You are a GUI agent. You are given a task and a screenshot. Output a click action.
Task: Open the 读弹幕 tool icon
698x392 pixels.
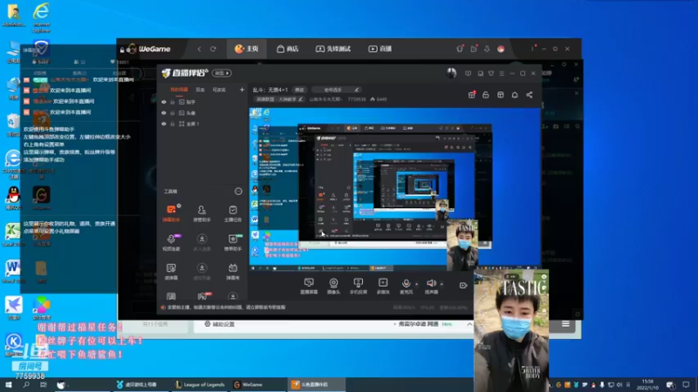point(171,271)
